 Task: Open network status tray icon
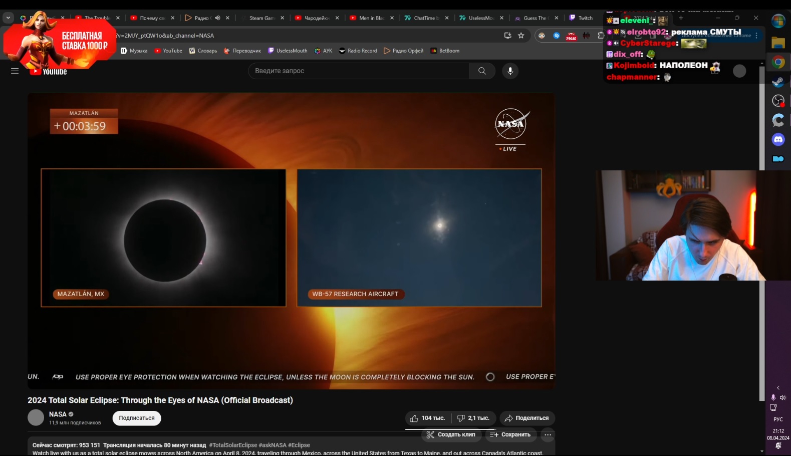[x=773, y=408]
